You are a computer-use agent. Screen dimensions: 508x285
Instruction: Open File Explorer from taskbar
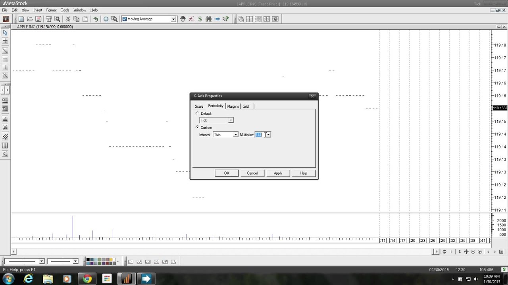click(48, 279)
